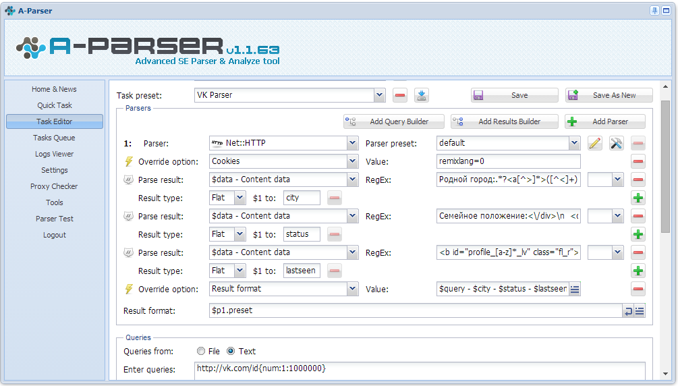Click the scrollbar up arrow
This screenshot has width=678, height=386.
pos(665,87)
